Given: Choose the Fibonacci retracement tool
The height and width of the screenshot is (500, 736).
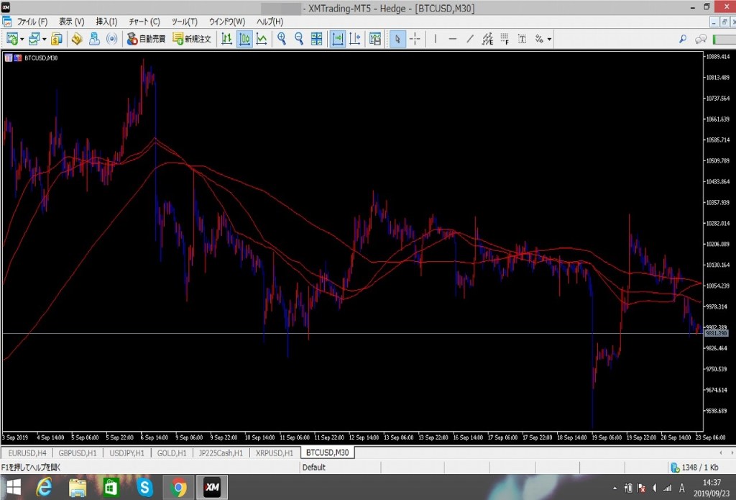Looking at the screenshot, I should tap(504, 39).
